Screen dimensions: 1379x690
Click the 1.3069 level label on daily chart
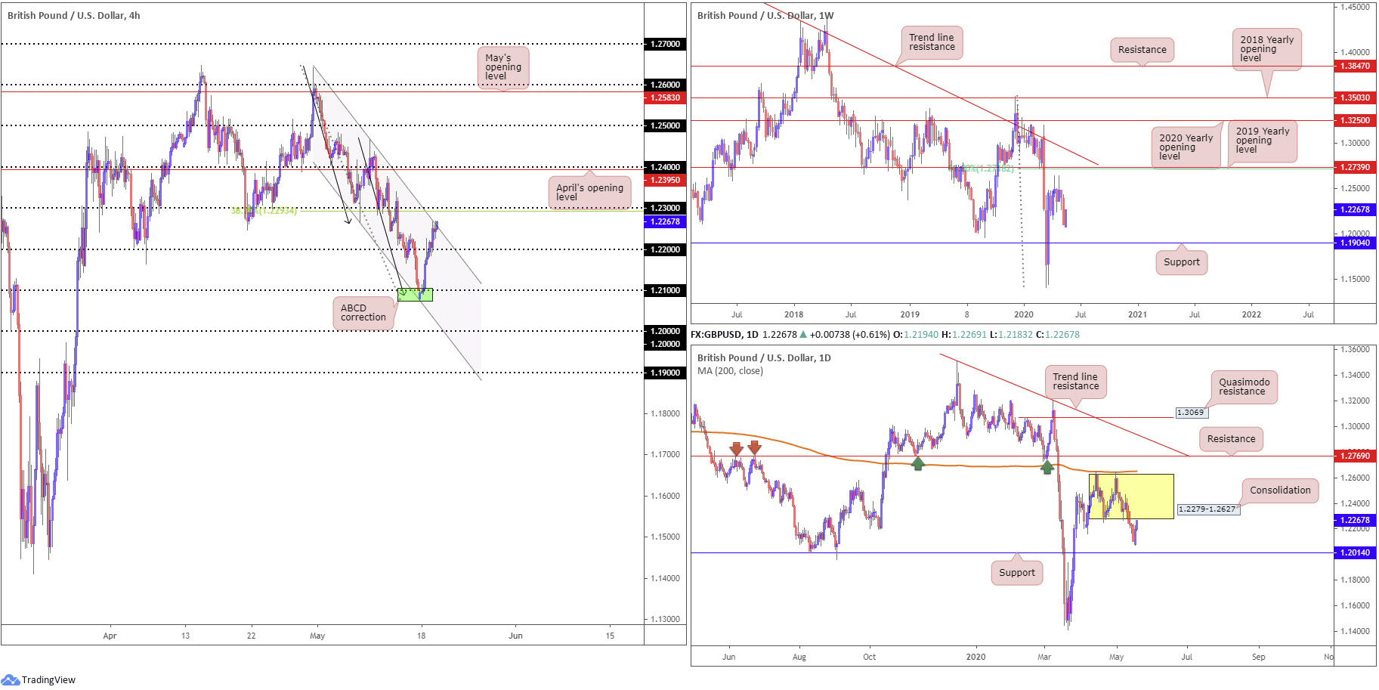click(1191, 413)
